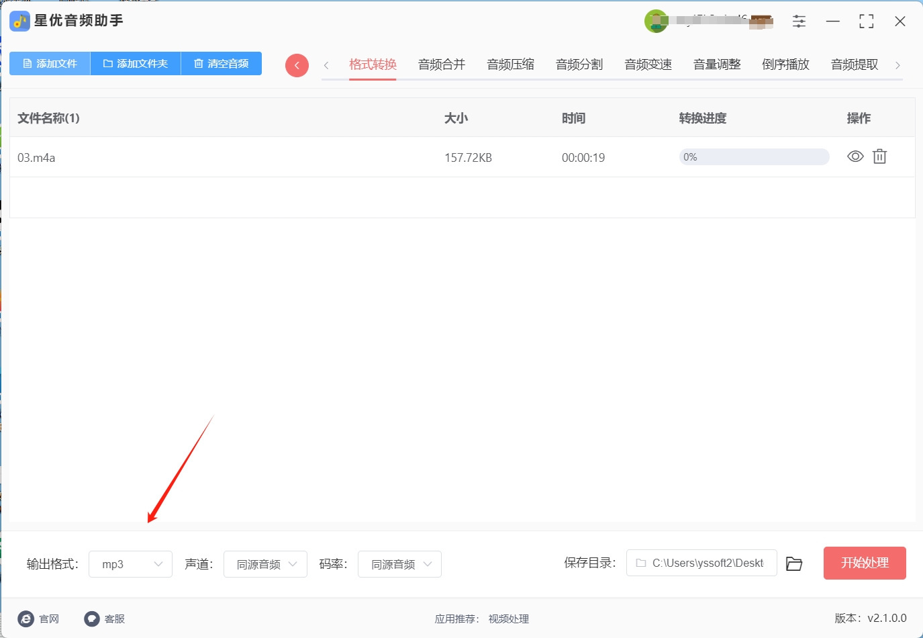Screen dimensions: 923x638
Task: Click the 添加文件 add file button
Action: pyautogui.click(x=50, y=64)
